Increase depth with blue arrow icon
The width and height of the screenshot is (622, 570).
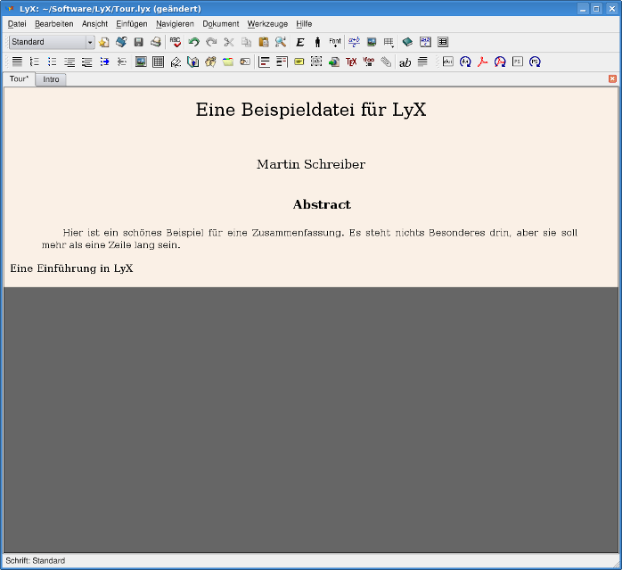coord(104,62)
